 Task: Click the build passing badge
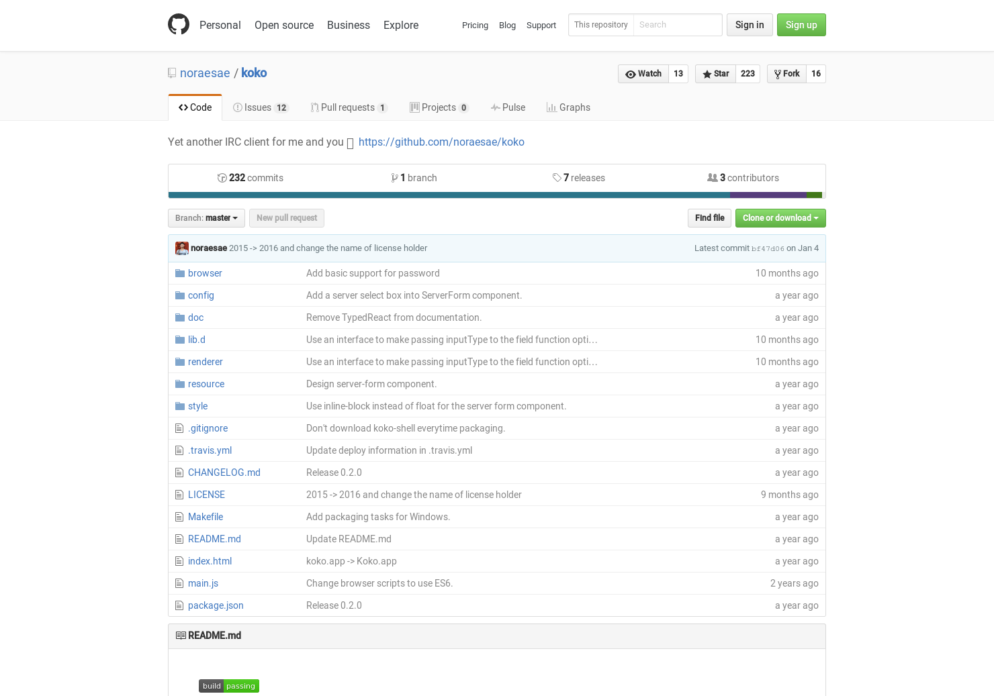pyautogui.click(x=229, y=686)
